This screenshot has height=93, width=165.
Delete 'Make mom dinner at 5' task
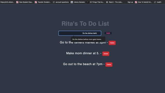coord(106,54)
